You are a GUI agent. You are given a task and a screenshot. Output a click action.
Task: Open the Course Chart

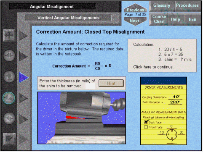(x=159, y=19)
